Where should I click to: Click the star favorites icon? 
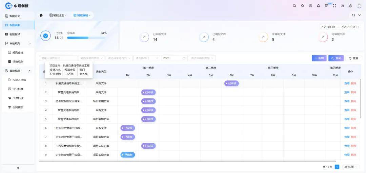coord(302,6)
